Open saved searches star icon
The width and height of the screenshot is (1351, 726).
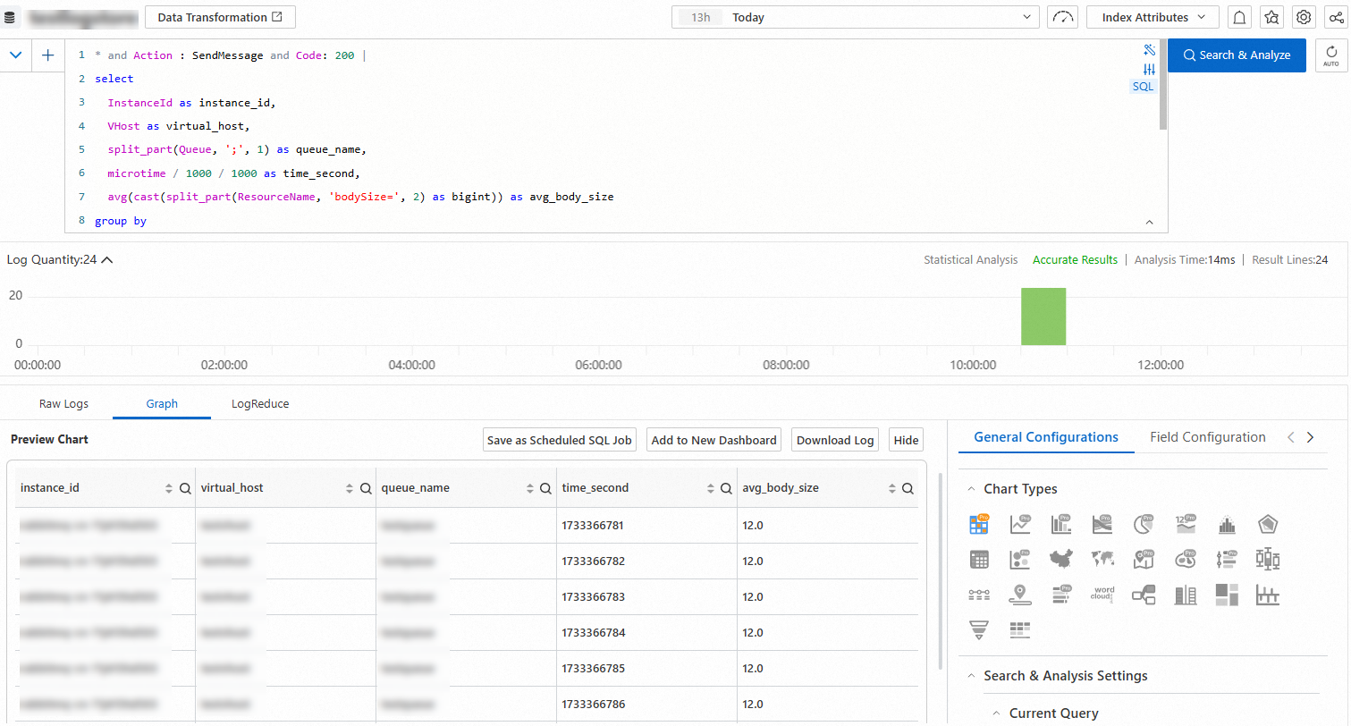click(1271, 17)
